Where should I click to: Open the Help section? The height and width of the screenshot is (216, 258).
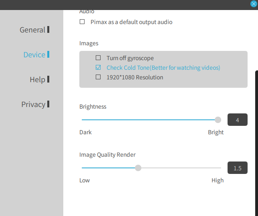coord(37,79)
